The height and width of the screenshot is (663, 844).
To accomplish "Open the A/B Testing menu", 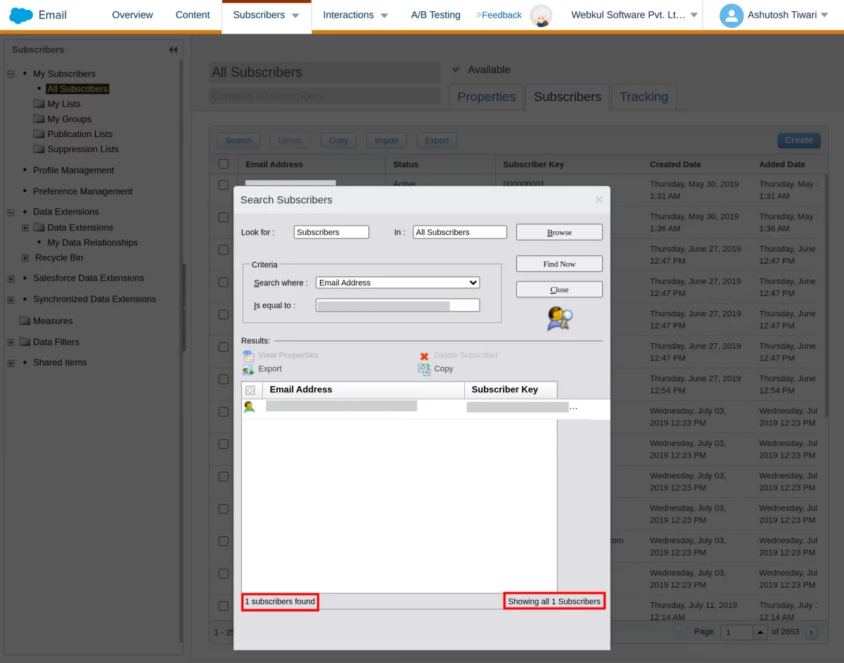I will 435,15.
